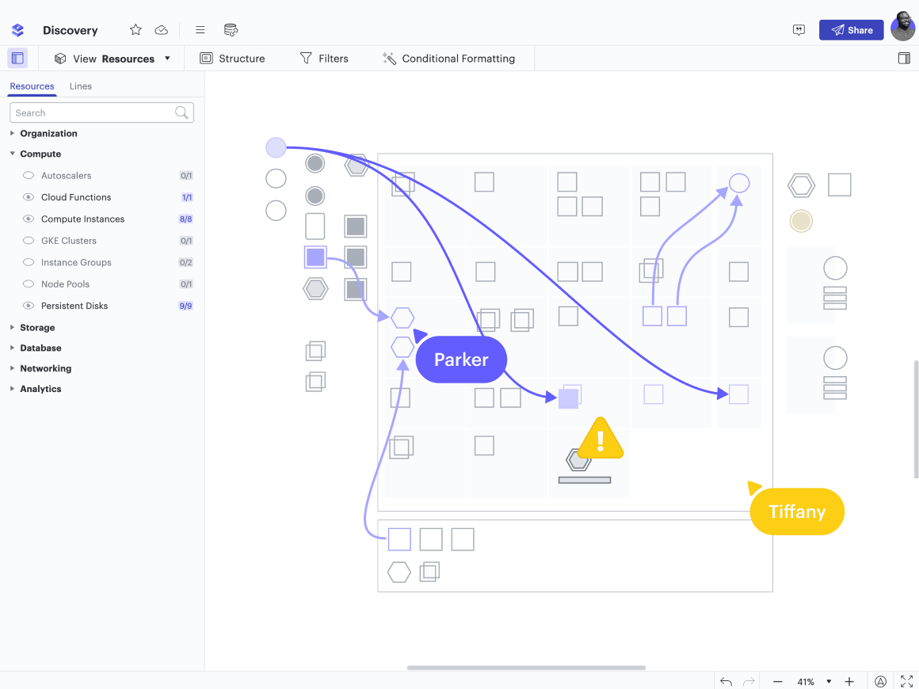The height and width of the screenshot is (689, 919).
Task: Toggle the right panel icon
Action: pyautogui.click(x=904, y=58)
